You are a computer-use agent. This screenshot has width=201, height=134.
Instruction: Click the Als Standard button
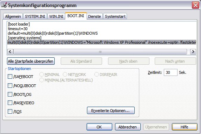81,61
